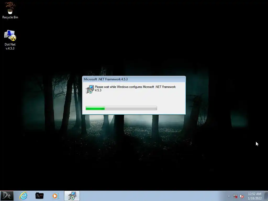Click the Microsoft .NET Framework 4.5.3 title bar
Viewport: 268px width, 201px height.
(134, 79)
